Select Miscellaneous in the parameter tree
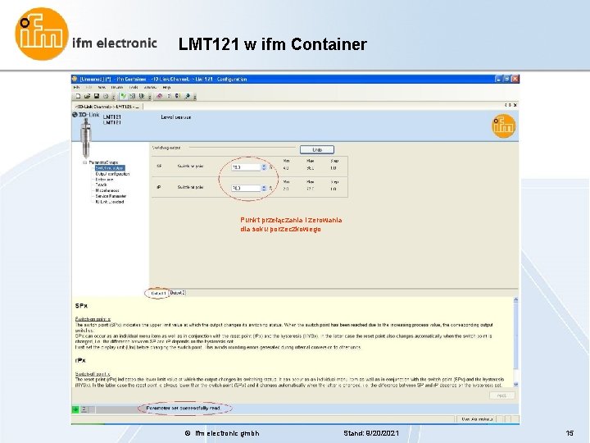 [107, 190]
